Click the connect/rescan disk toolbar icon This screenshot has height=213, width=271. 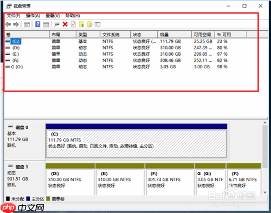coord(57,24)
